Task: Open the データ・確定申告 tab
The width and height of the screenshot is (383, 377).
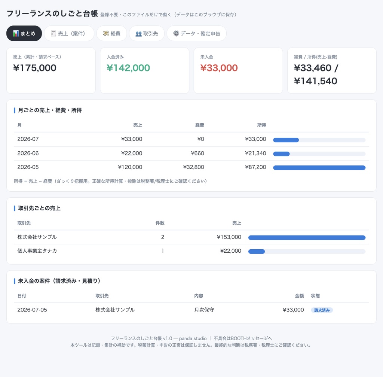Action: pyautogui.click(x=196, y=33)
